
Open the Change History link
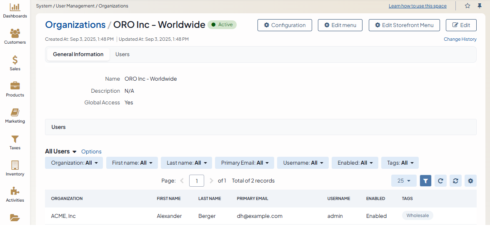(x=460, y=39)
